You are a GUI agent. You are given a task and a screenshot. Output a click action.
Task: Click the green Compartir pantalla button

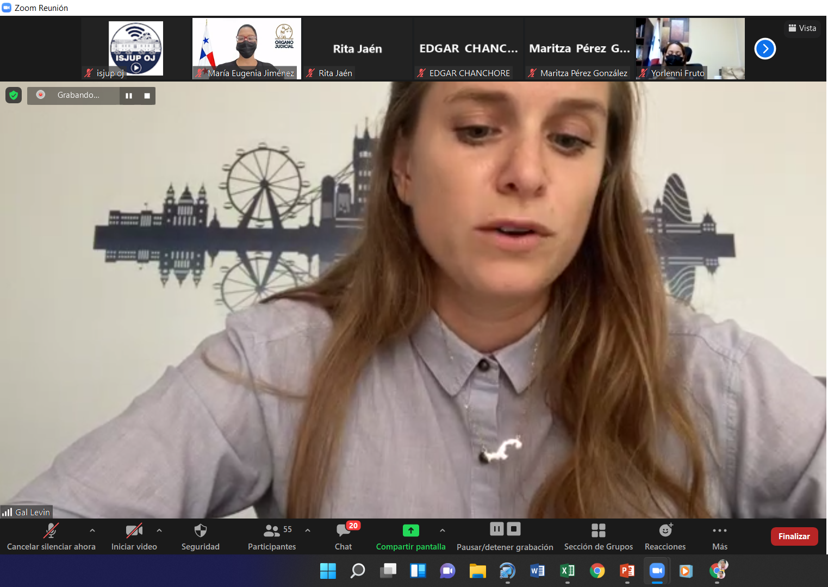click(x=411, y=536)
